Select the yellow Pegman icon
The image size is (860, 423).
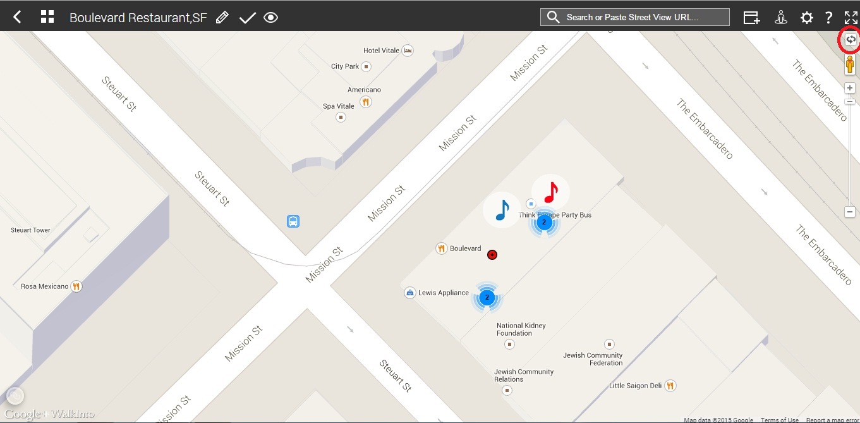[850, 64]
